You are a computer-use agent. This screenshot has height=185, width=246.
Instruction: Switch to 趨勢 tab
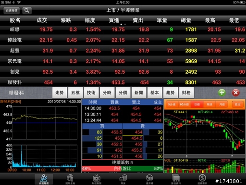pyautogui.click(x=171, y=92)
